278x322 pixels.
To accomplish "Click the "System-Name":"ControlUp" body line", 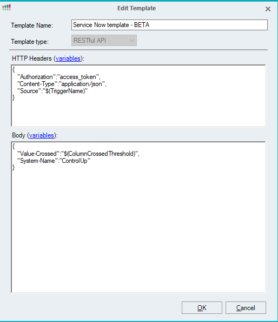I will point(54,161).
